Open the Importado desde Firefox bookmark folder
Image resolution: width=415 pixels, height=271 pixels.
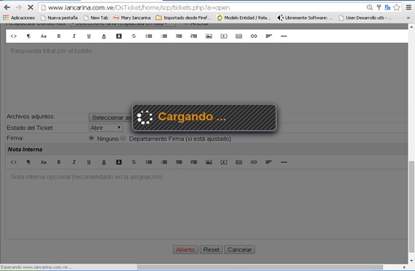click(x=183, y=17)
